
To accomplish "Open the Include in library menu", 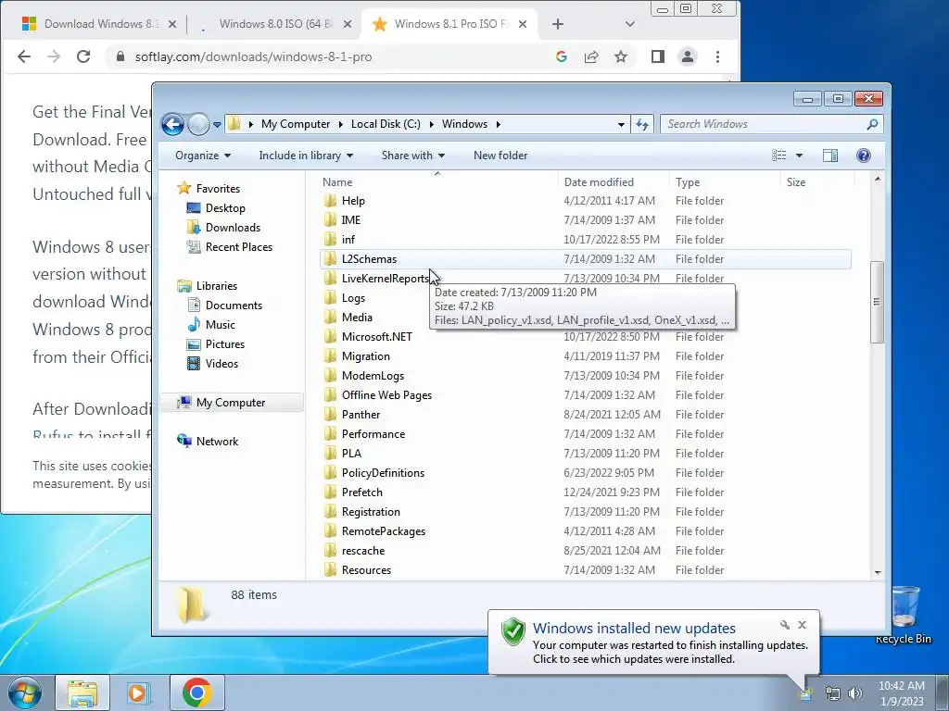I will (306, 156).
